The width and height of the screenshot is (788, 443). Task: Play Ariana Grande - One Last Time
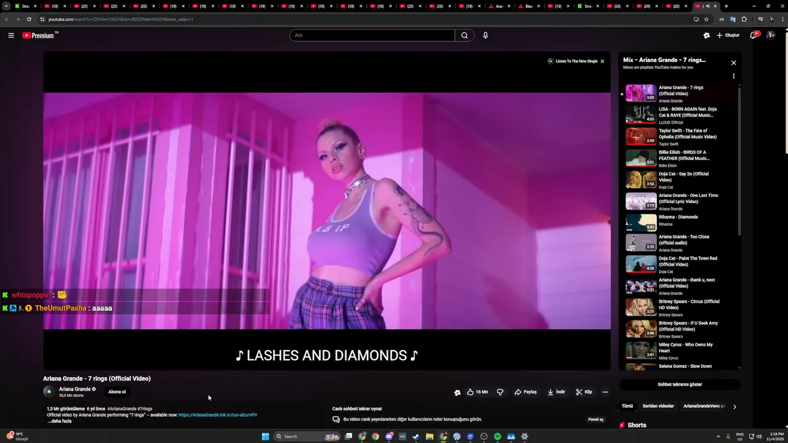point(678,201)
